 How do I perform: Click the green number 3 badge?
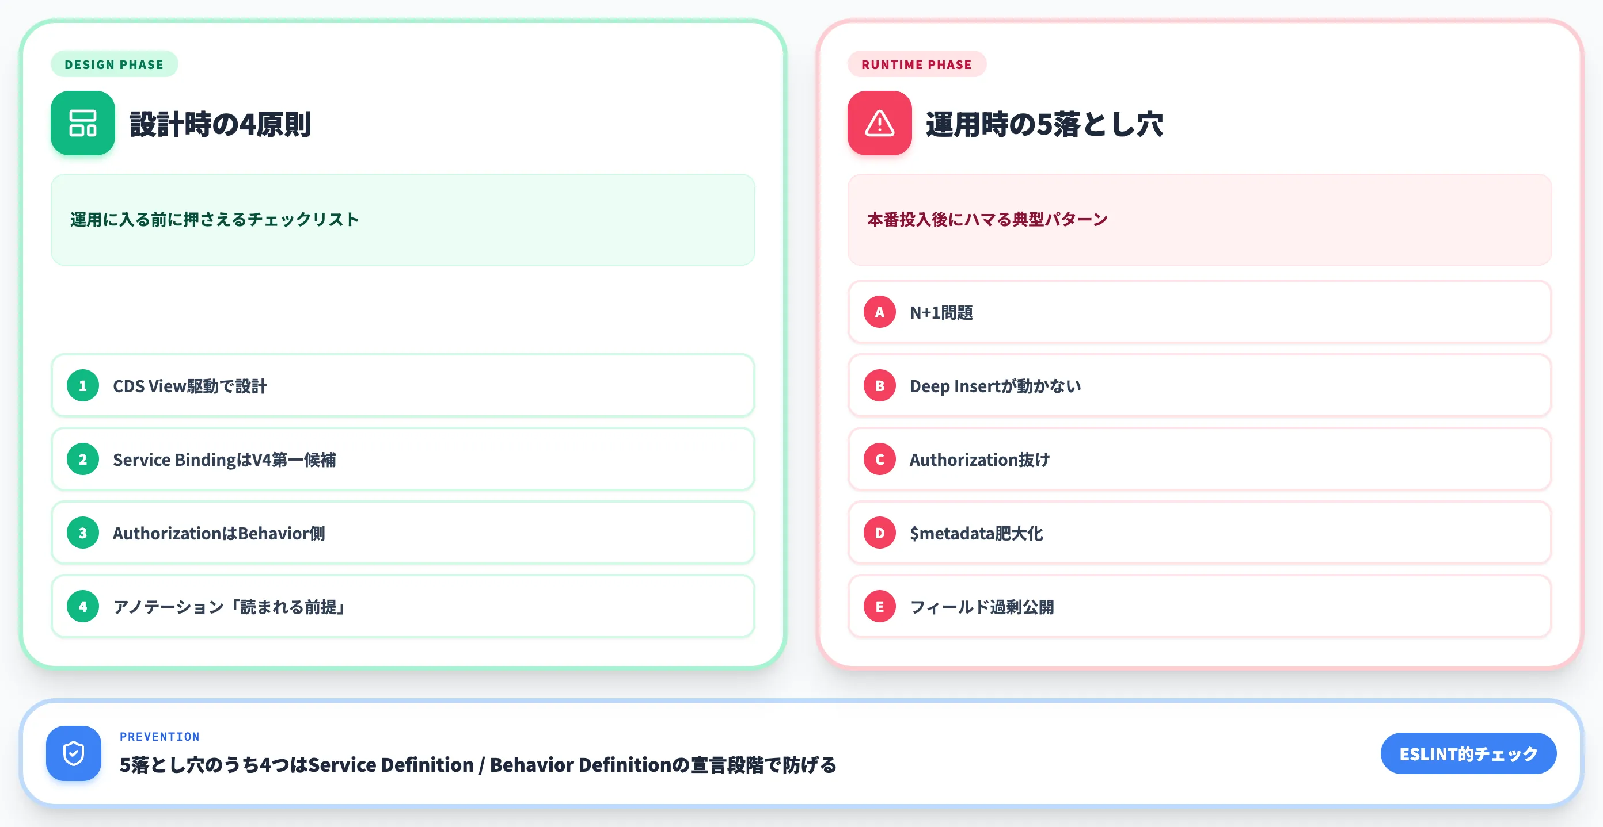pyautogui.click(x=83, y=533)
